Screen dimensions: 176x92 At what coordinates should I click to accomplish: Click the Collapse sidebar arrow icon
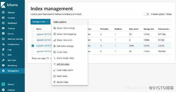[3, 90]
